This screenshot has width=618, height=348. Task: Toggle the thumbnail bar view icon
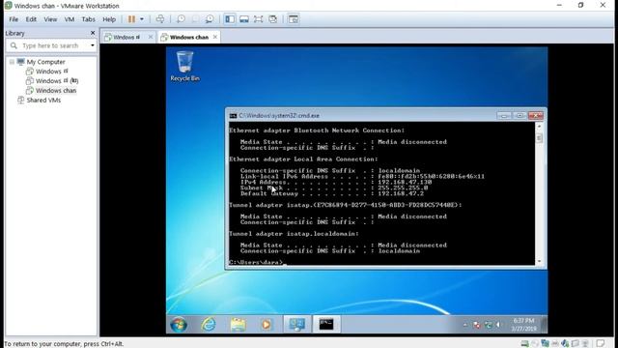[x=244, y=19]
